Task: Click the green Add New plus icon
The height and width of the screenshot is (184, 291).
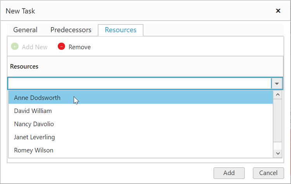Action: pyautogui.click(x=15, y=47)
